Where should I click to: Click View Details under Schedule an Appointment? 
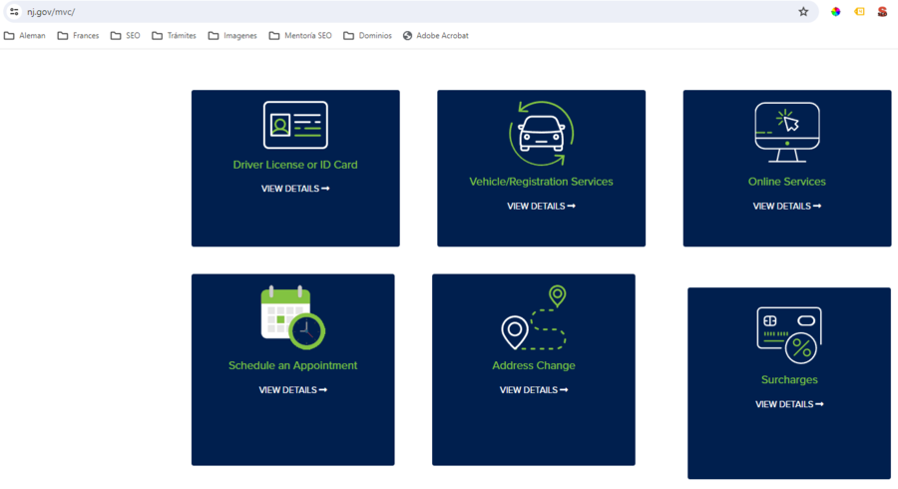[x=292, y=390]
